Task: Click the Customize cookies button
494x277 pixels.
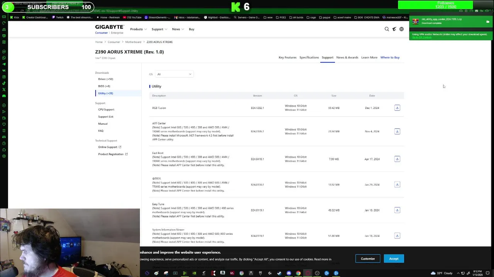Action: (368, 259)
